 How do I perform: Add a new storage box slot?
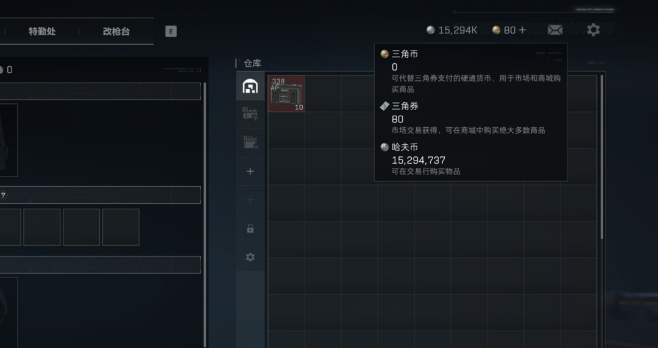[250, 171]
